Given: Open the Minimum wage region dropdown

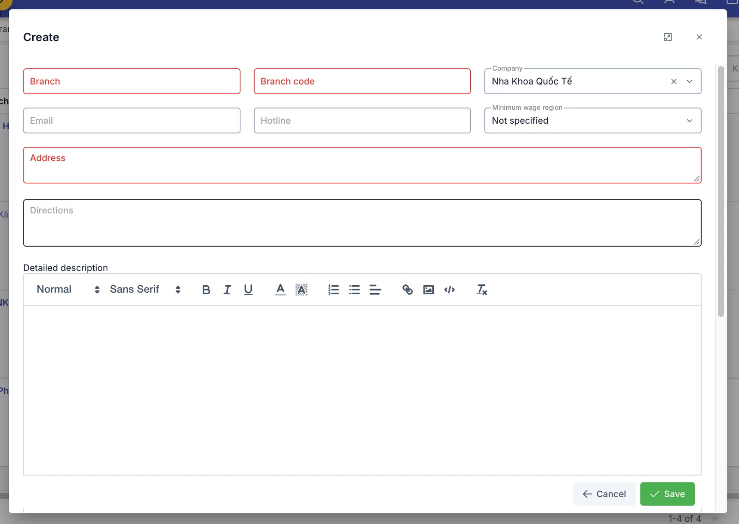Looking at the screenshot, I should (593, 120).
